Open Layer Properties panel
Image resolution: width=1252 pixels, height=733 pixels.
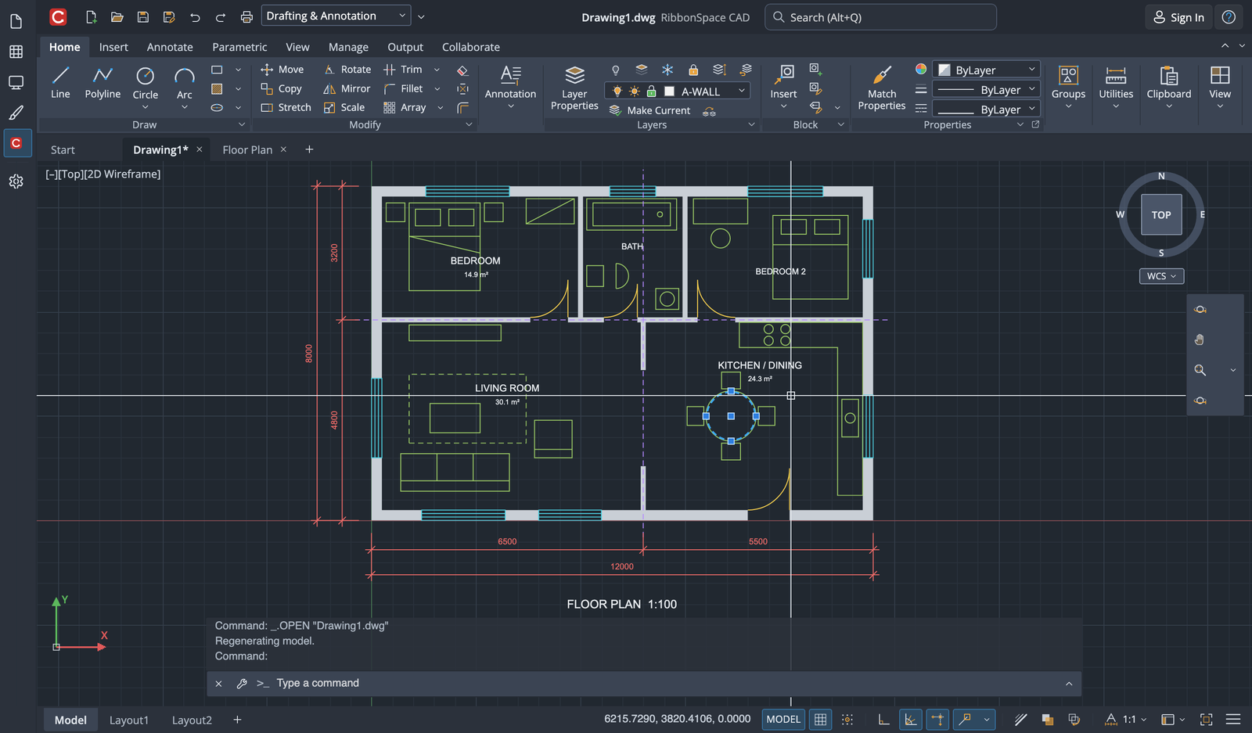(x=574, y=88)
